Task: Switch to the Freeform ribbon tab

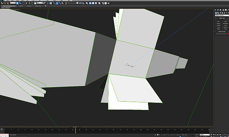Action: [21, 6]
